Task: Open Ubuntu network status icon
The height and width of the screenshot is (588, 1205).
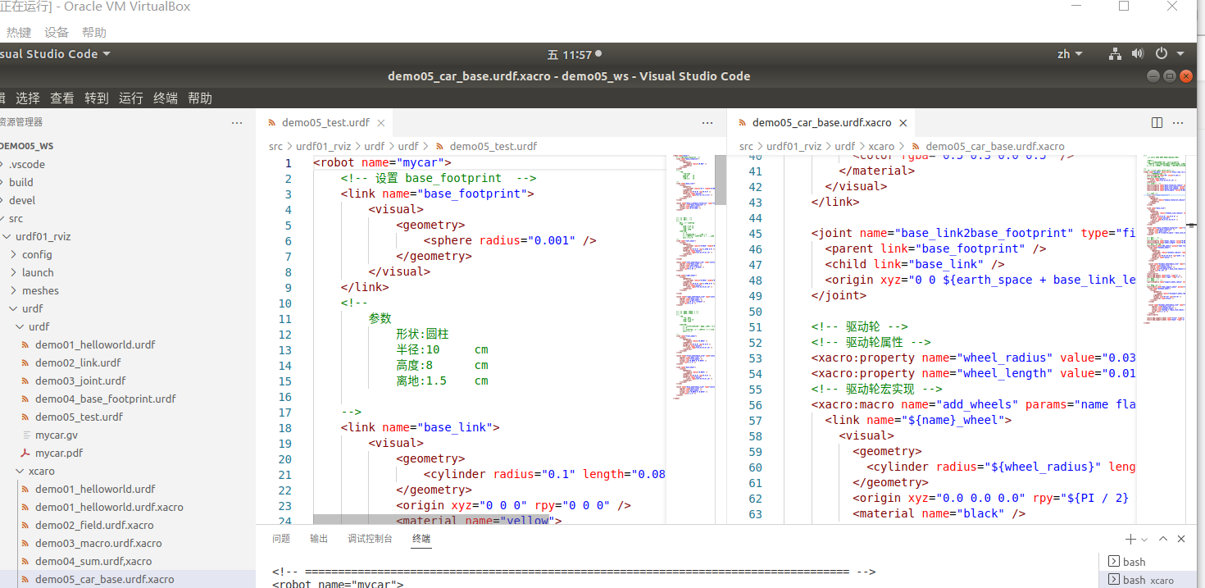Action: pyautogui.click(x=1115, y=54)
